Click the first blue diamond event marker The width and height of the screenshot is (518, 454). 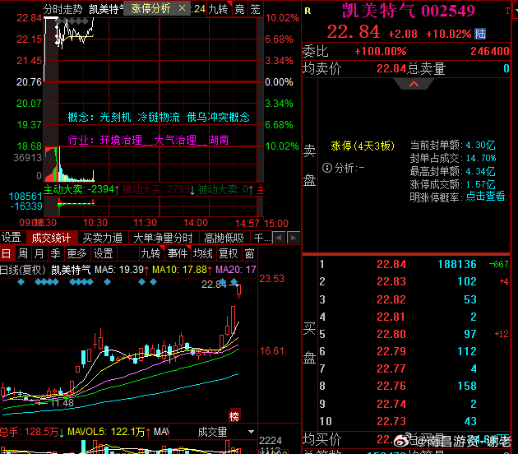pos(21,282)
